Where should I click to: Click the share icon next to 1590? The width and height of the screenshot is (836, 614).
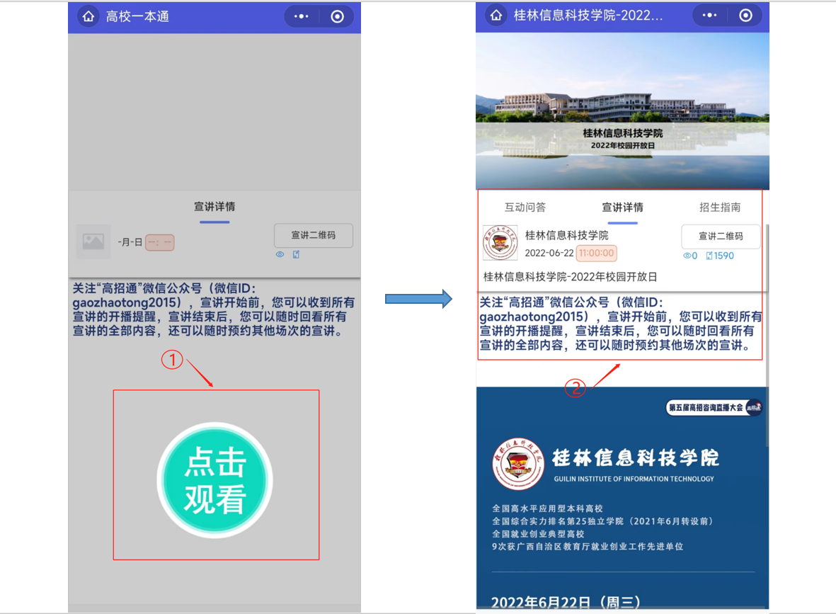709,256
